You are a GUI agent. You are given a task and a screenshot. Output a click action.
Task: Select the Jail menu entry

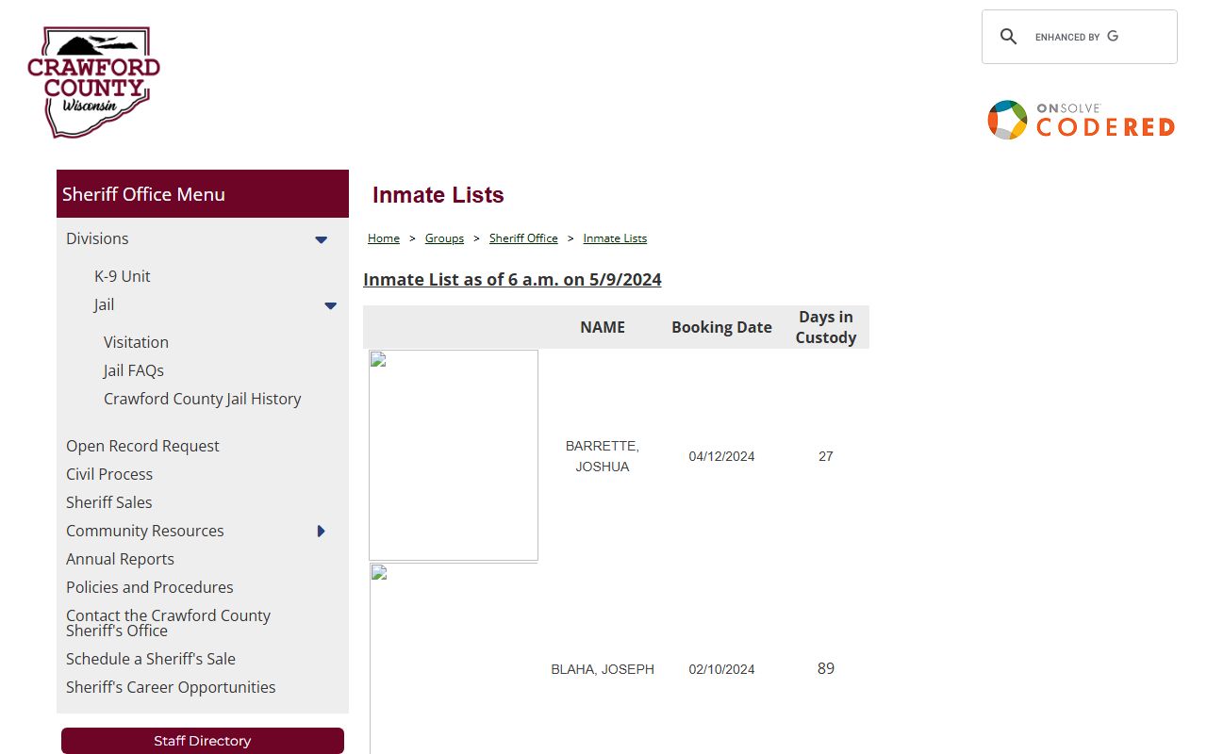[104, 304]
